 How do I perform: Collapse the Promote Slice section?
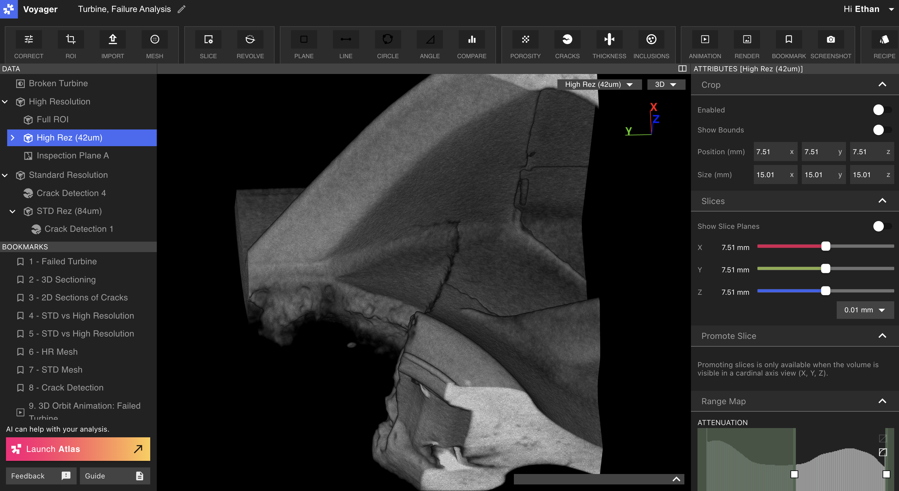click(x=883, y=336)
